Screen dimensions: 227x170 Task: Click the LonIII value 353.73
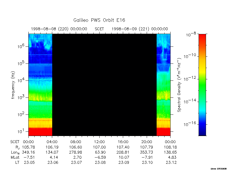[x=147, y=152]
